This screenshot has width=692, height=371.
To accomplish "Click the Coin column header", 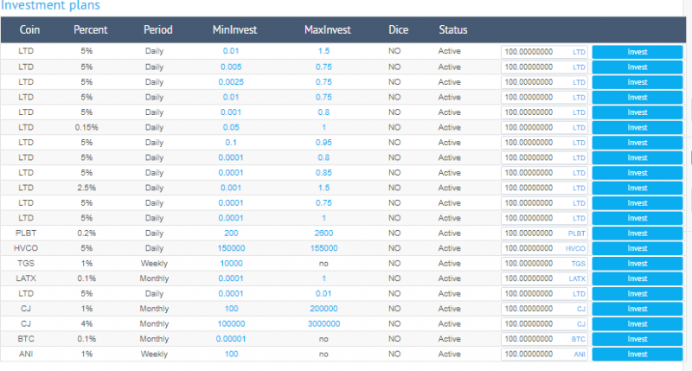I will [29, 29].
